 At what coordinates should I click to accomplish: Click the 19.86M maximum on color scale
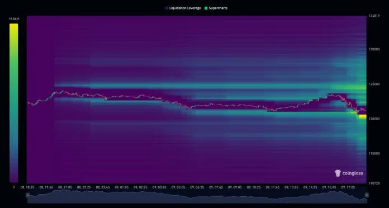(x=13, y=19)
